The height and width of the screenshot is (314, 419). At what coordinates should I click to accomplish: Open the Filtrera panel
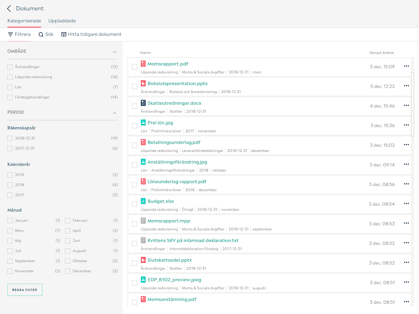(x=19, y=35)
